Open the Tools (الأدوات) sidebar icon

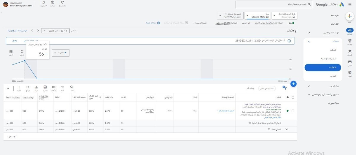click(350, 52)
